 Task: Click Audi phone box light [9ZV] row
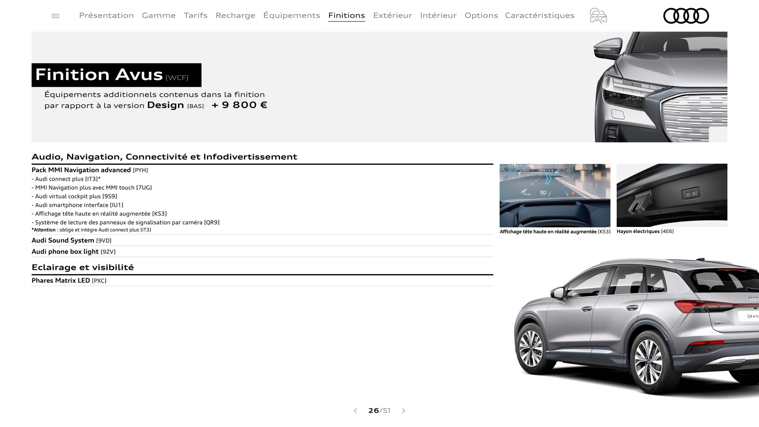(x=262, y=252)
